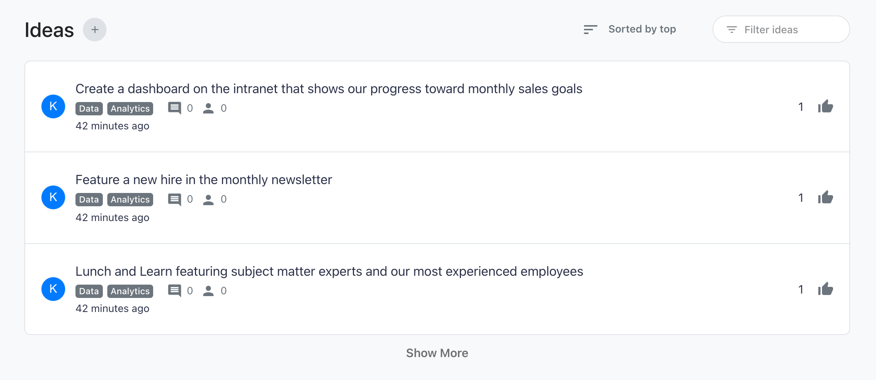Open the Sorted by top dropdown
The image size is (876, 380).
pos(642,29)
